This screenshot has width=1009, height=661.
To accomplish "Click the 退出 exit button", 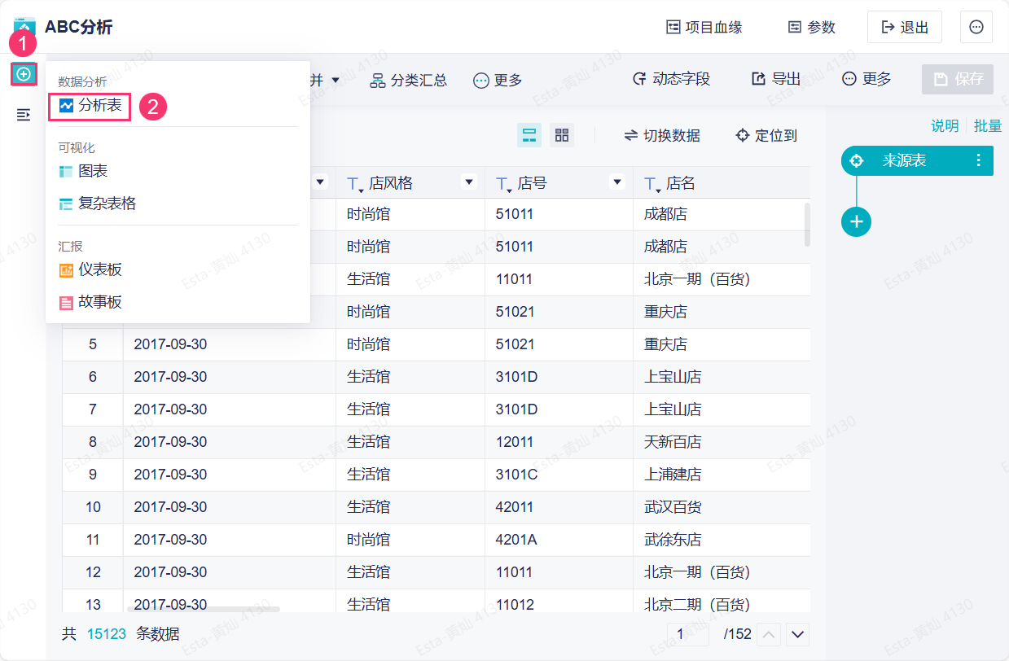I will 905,27.
